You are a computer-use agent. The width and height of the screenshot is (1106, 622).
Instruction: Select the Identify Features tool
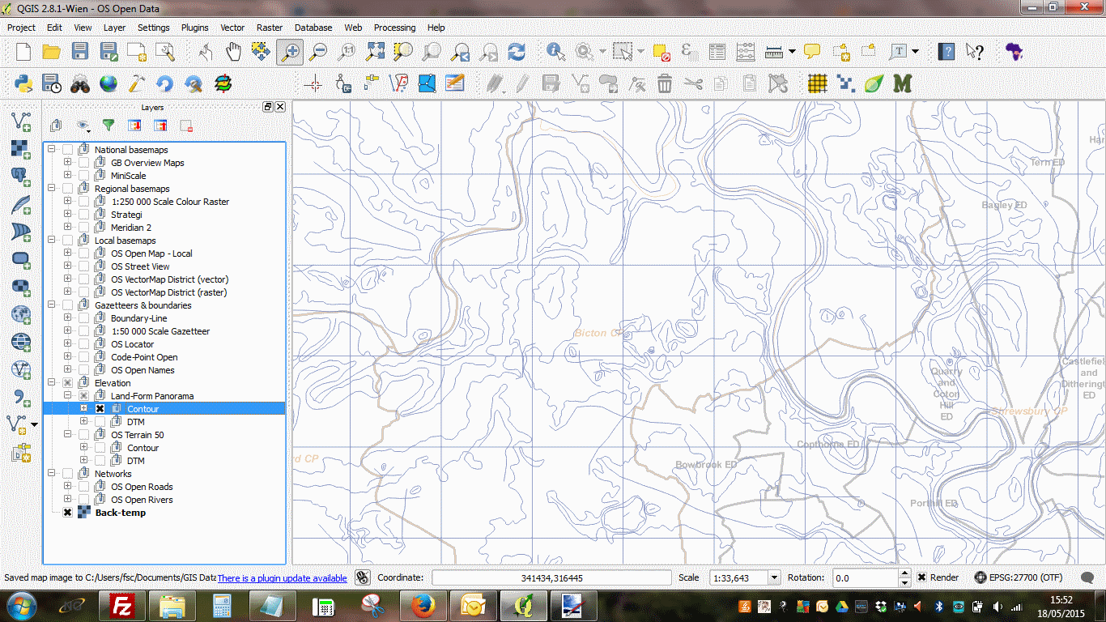[555, 52]
